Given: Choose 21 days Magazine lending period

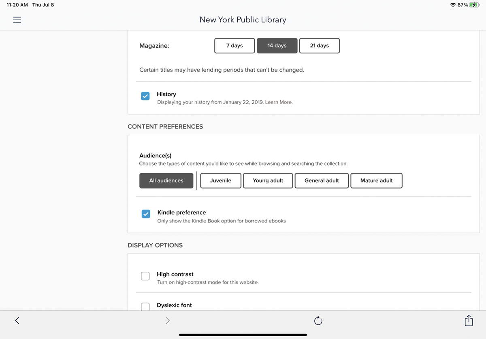Looking at the screenshot, I should point(319,46).
